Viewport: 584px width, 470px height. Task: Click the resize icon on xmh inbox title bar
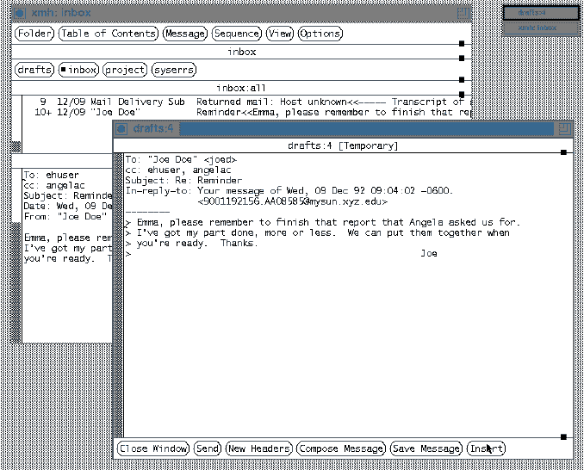coord(463,13)
